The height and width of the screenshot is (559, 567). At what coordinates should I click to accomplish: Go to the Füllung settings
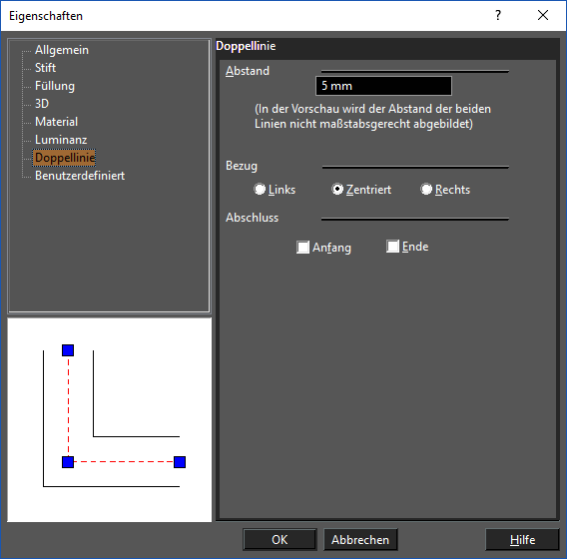(x=55, y=86)
